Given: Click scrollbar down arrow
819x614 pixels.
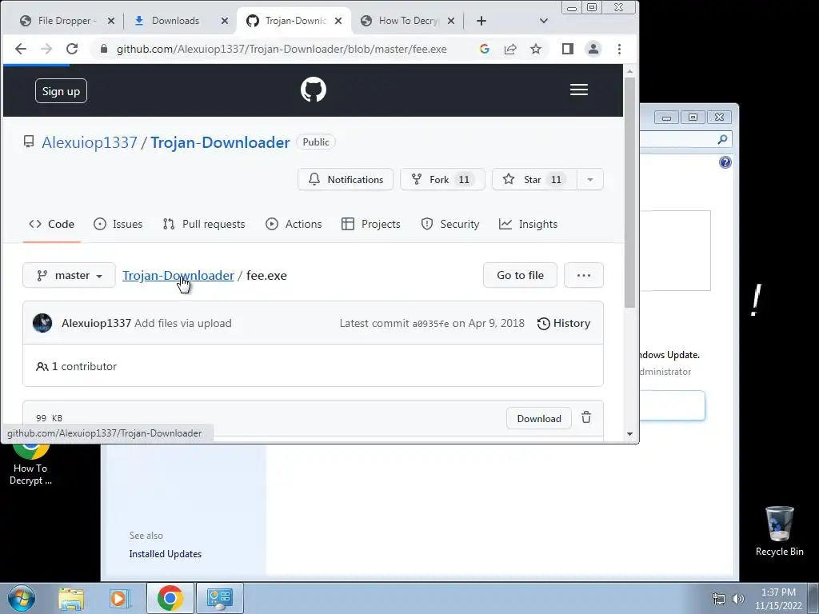Looking at the screenshot, I should [630, 434].
